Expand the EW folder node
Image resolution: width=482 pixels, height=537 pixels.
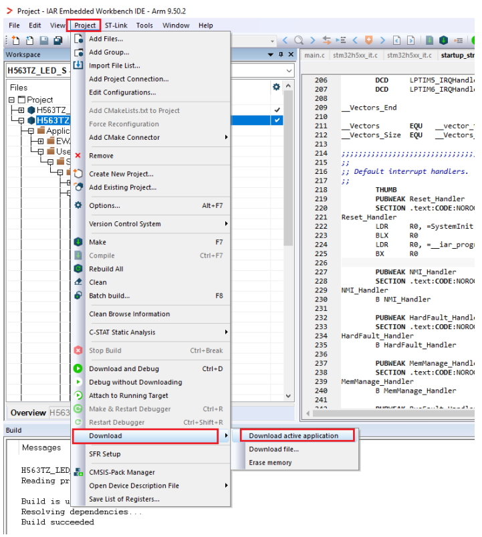pos(41,141)
